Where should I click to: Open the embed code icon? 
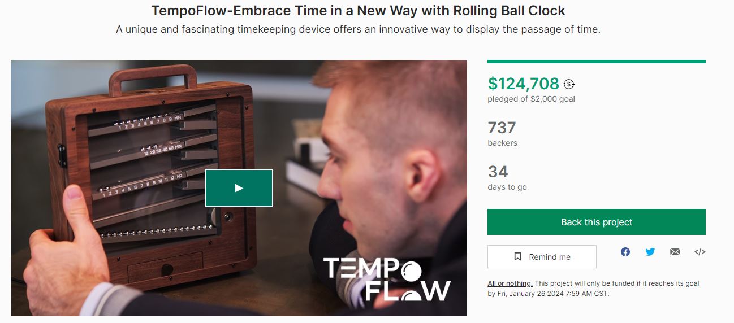click(700, 252)
